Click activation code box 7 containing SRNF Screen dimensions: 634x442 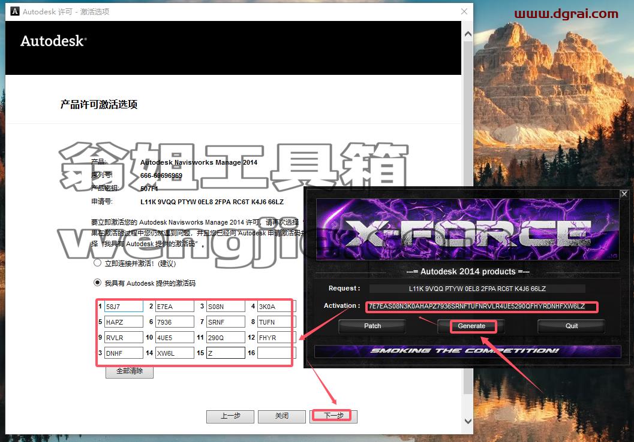(x=226, y=322)
